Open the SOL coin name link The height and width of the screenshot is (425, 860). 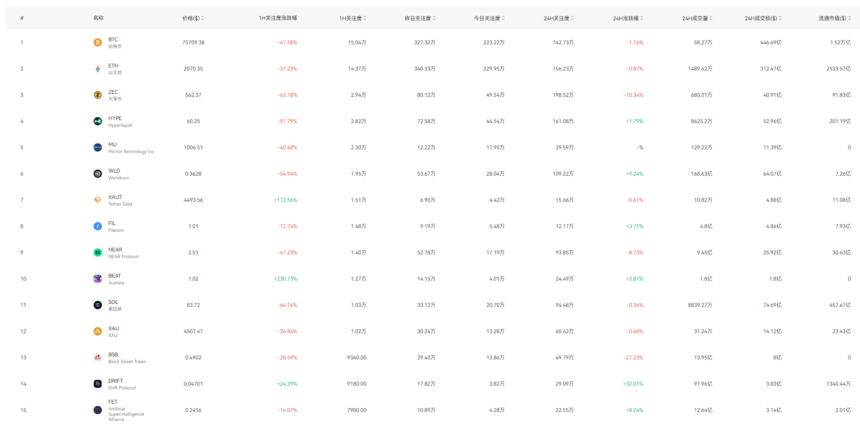pyautogui.click(x=113, y=302)
